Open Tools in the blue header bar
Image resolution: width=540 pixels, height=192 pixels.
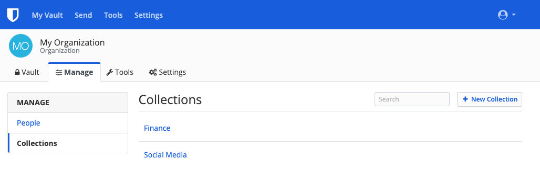113,15
